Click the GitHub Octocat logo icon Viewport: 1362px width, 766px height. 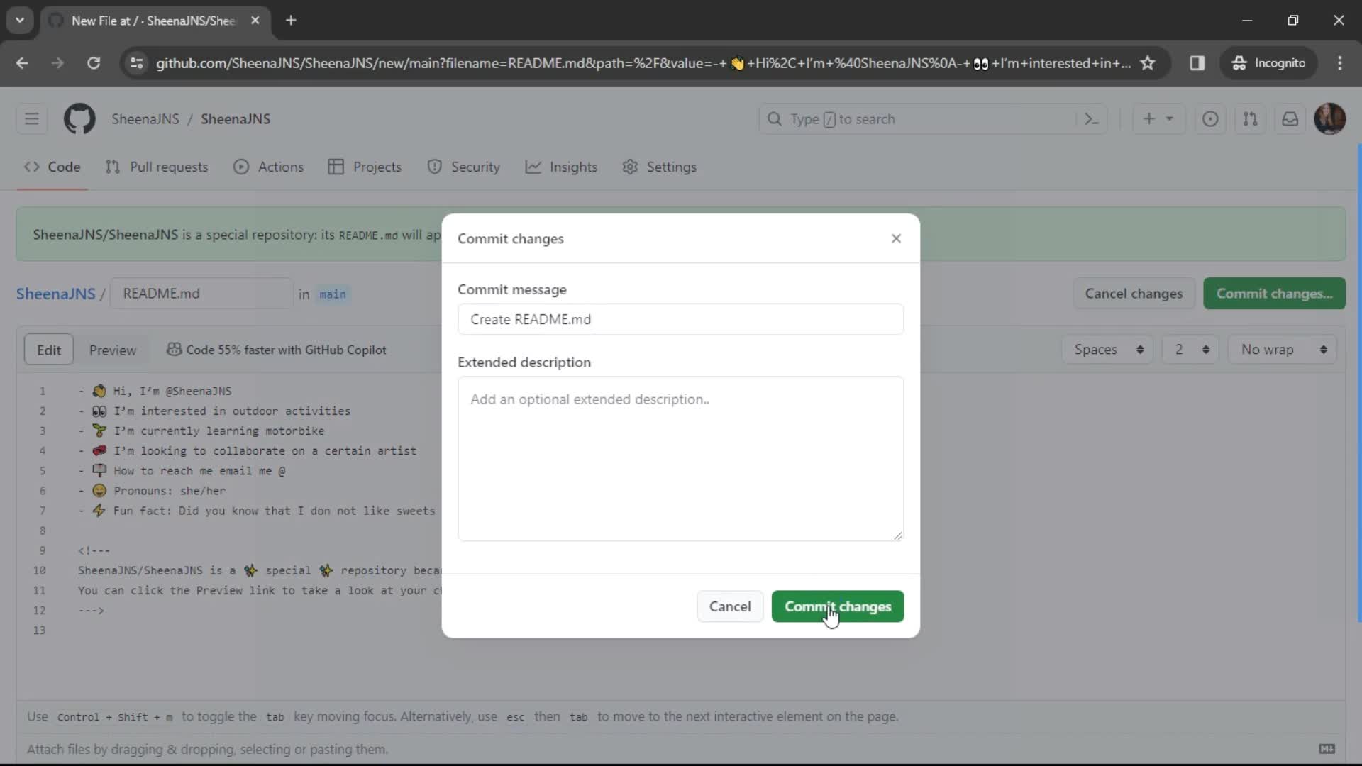coord(79,118)
